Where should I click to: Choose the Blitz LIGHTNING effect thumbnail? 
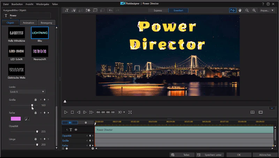pos(40,33)
